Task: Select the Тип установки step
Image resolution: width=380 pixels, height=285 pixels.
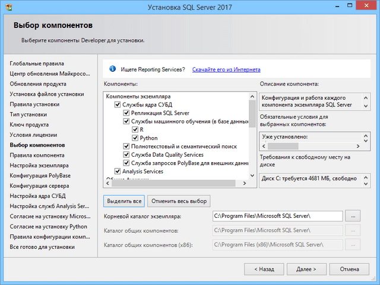Action: point(28,115)
